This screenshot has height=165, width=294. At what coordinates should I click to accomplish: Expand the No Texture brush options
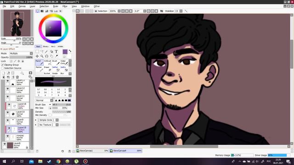click(x=36, y=125)
